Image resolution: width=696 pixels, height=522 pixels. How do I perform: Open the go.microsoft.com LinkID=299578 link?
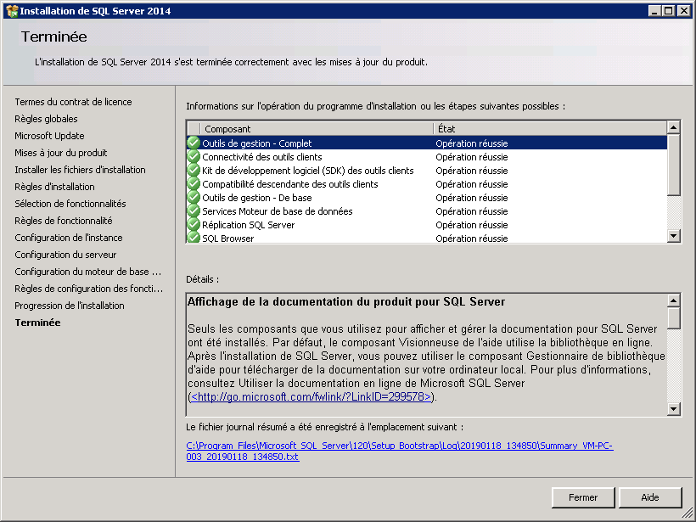[312, 396]
